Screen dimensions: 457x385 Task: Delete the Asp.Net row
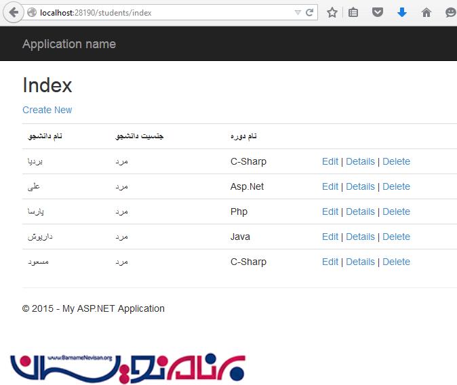point(396,186)
